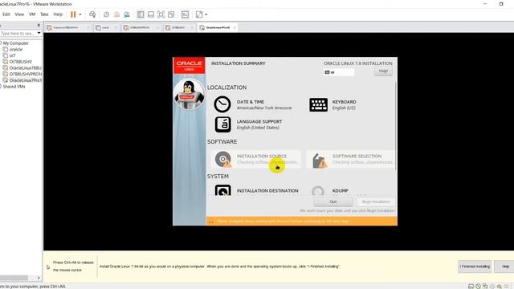Open Installation Destination disk icon
The image size is (514, 289).
[x=223, y=190]
